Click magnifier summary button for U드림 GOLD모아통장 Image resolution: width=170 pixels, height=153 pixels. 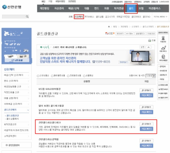147,90
